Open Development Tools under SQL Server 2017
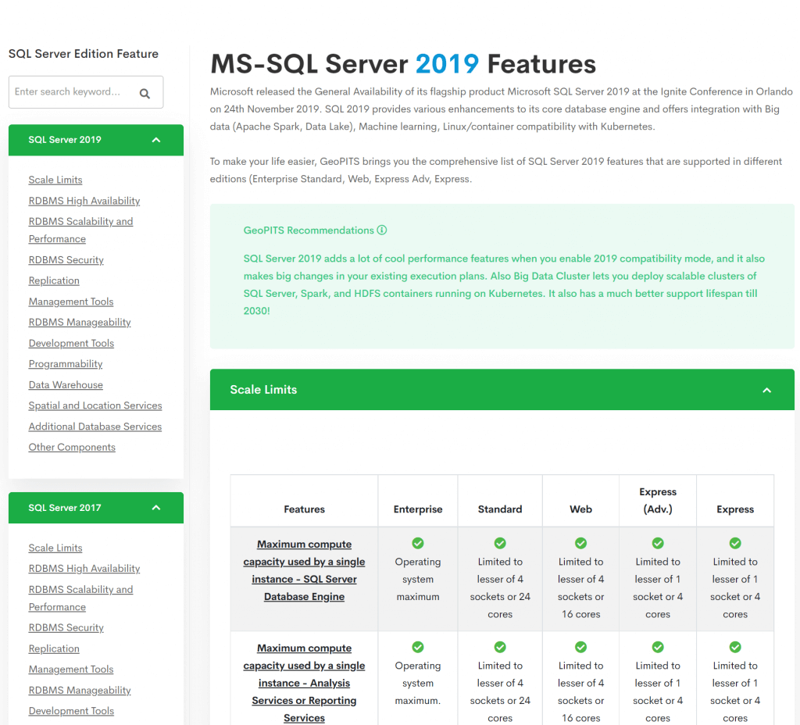This screenshot has width=800, height=725. tap(71, 711)
